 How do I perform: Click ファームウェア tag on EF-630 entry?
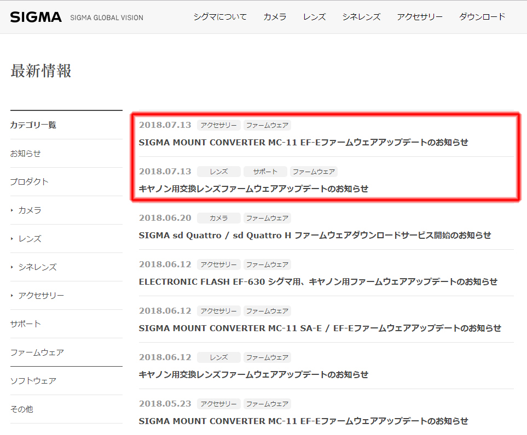click(x=267, y=264)
